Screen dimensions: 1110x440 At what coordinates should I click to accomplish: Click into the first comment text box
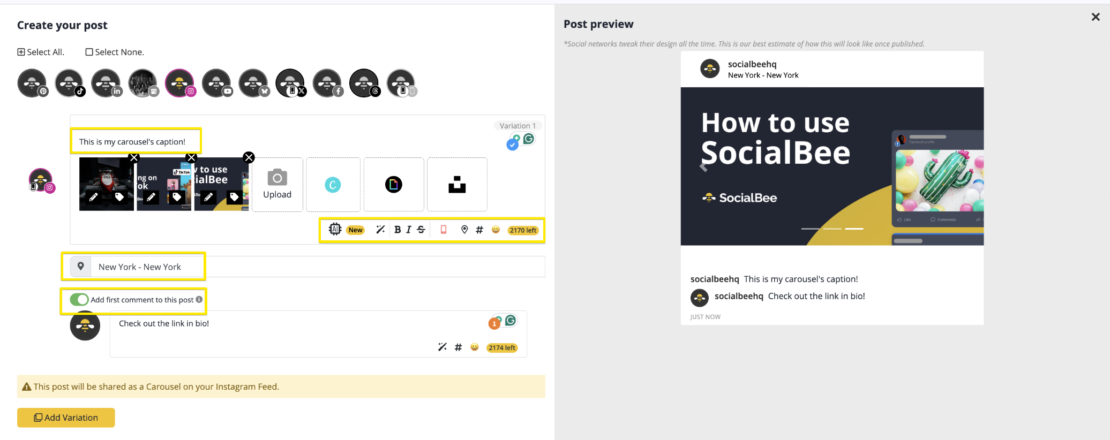318,334
